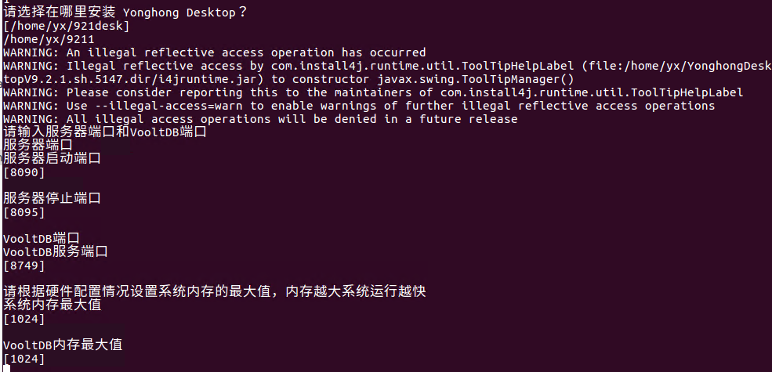Select the VooltDB memory default value [1024]
The image size is (772, 372).
tap(24, 359)
